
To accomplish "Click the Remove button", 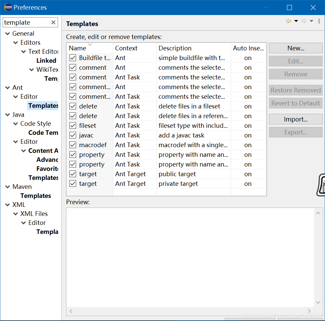I will 296,74.
